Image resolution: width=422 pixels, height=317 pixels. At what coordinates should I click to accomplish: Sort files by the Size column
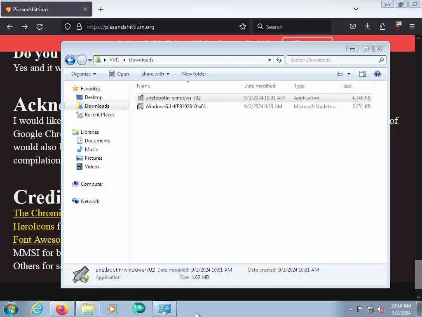pos(357,86)
